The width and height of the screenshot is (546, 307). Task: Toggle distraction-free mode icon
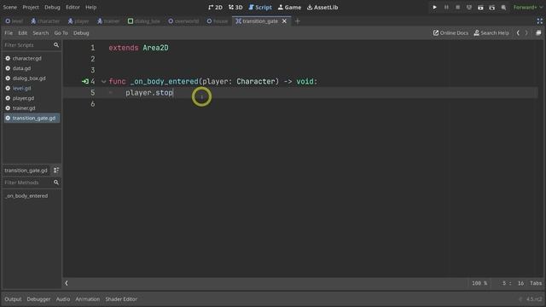[x=539, y=20]
